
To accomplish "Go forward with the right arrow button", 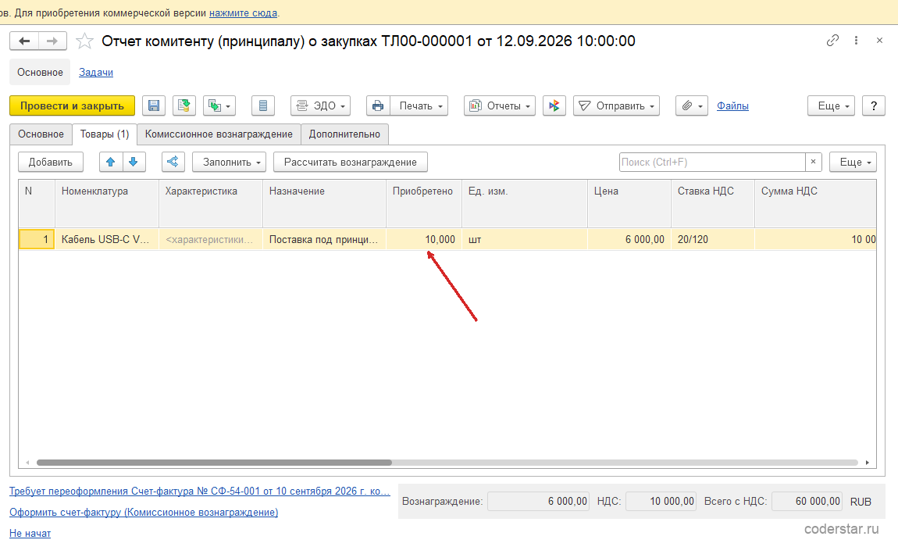I will 52,41.
